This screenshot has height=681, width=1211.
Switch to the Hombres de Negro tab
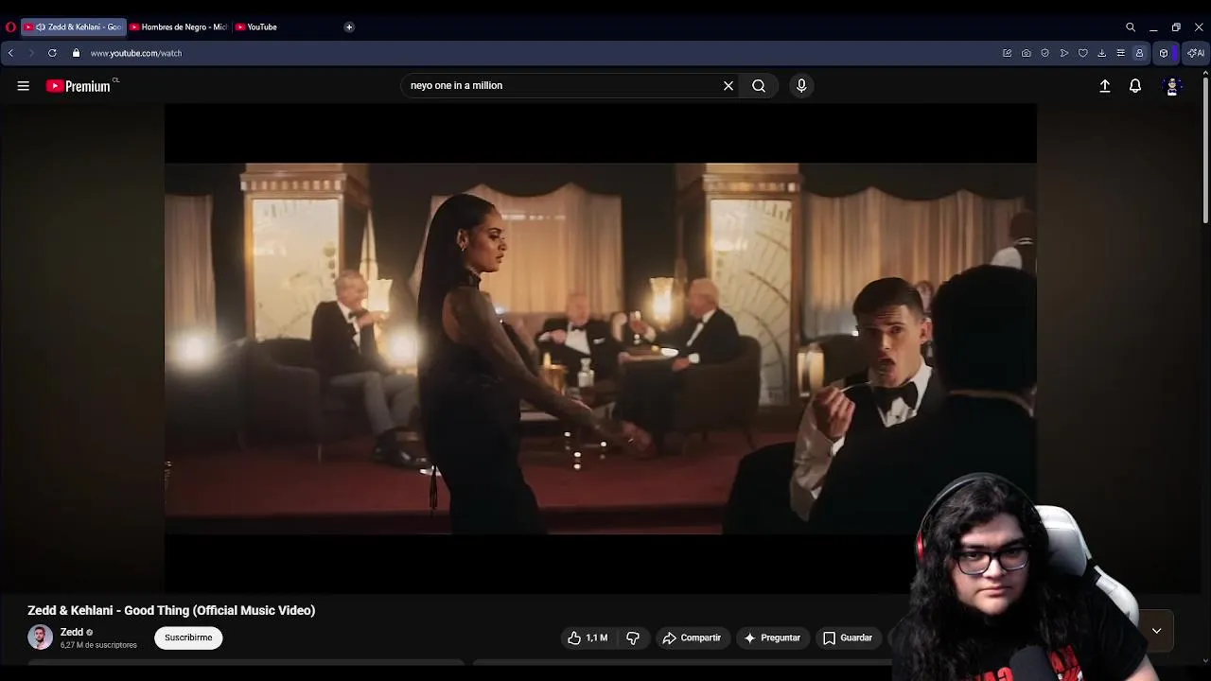pos(179,27)
